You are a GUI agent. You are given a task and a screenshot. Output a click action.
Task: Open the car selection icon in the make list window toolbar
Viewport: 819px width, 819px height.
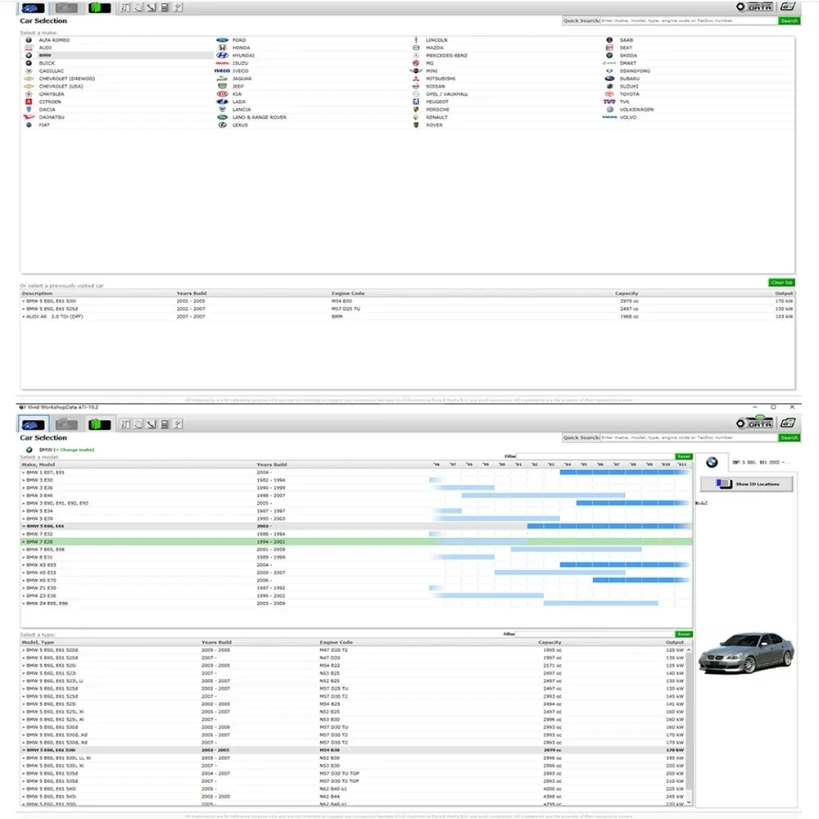click(33, 8)
